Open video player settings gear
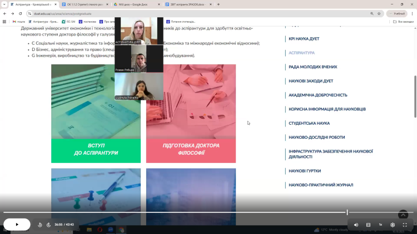The height and width of the screenshot is (234, 417). (393, 225)
